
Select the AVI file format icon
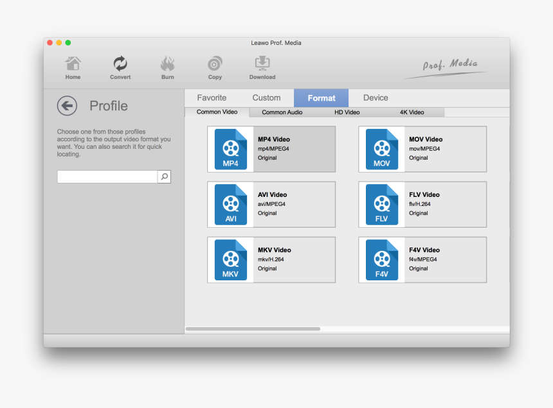coord(231,205)
